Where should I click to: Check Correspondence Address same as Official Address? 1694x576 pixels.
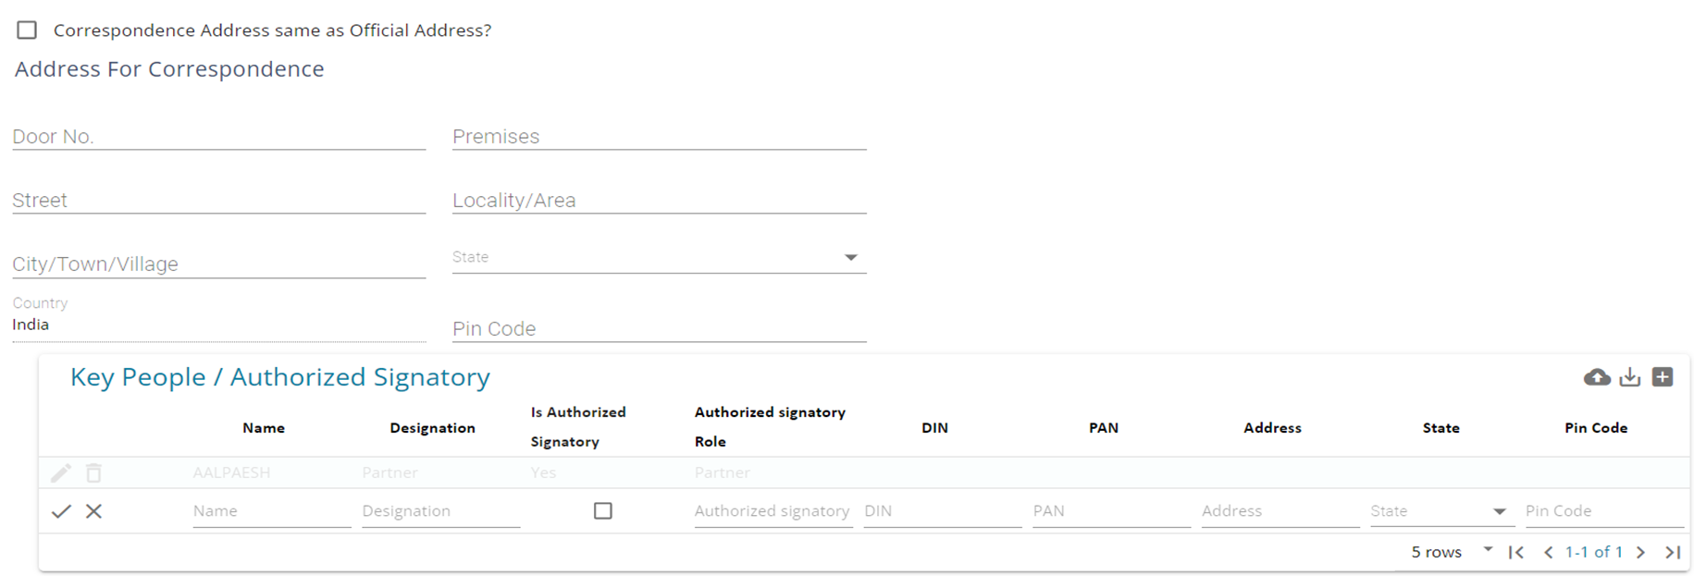pos(28,31)
